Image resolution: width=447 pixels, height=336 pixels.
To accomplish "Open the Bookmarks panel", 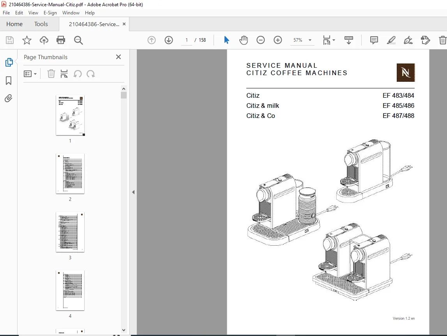I will tap(9, 81).
